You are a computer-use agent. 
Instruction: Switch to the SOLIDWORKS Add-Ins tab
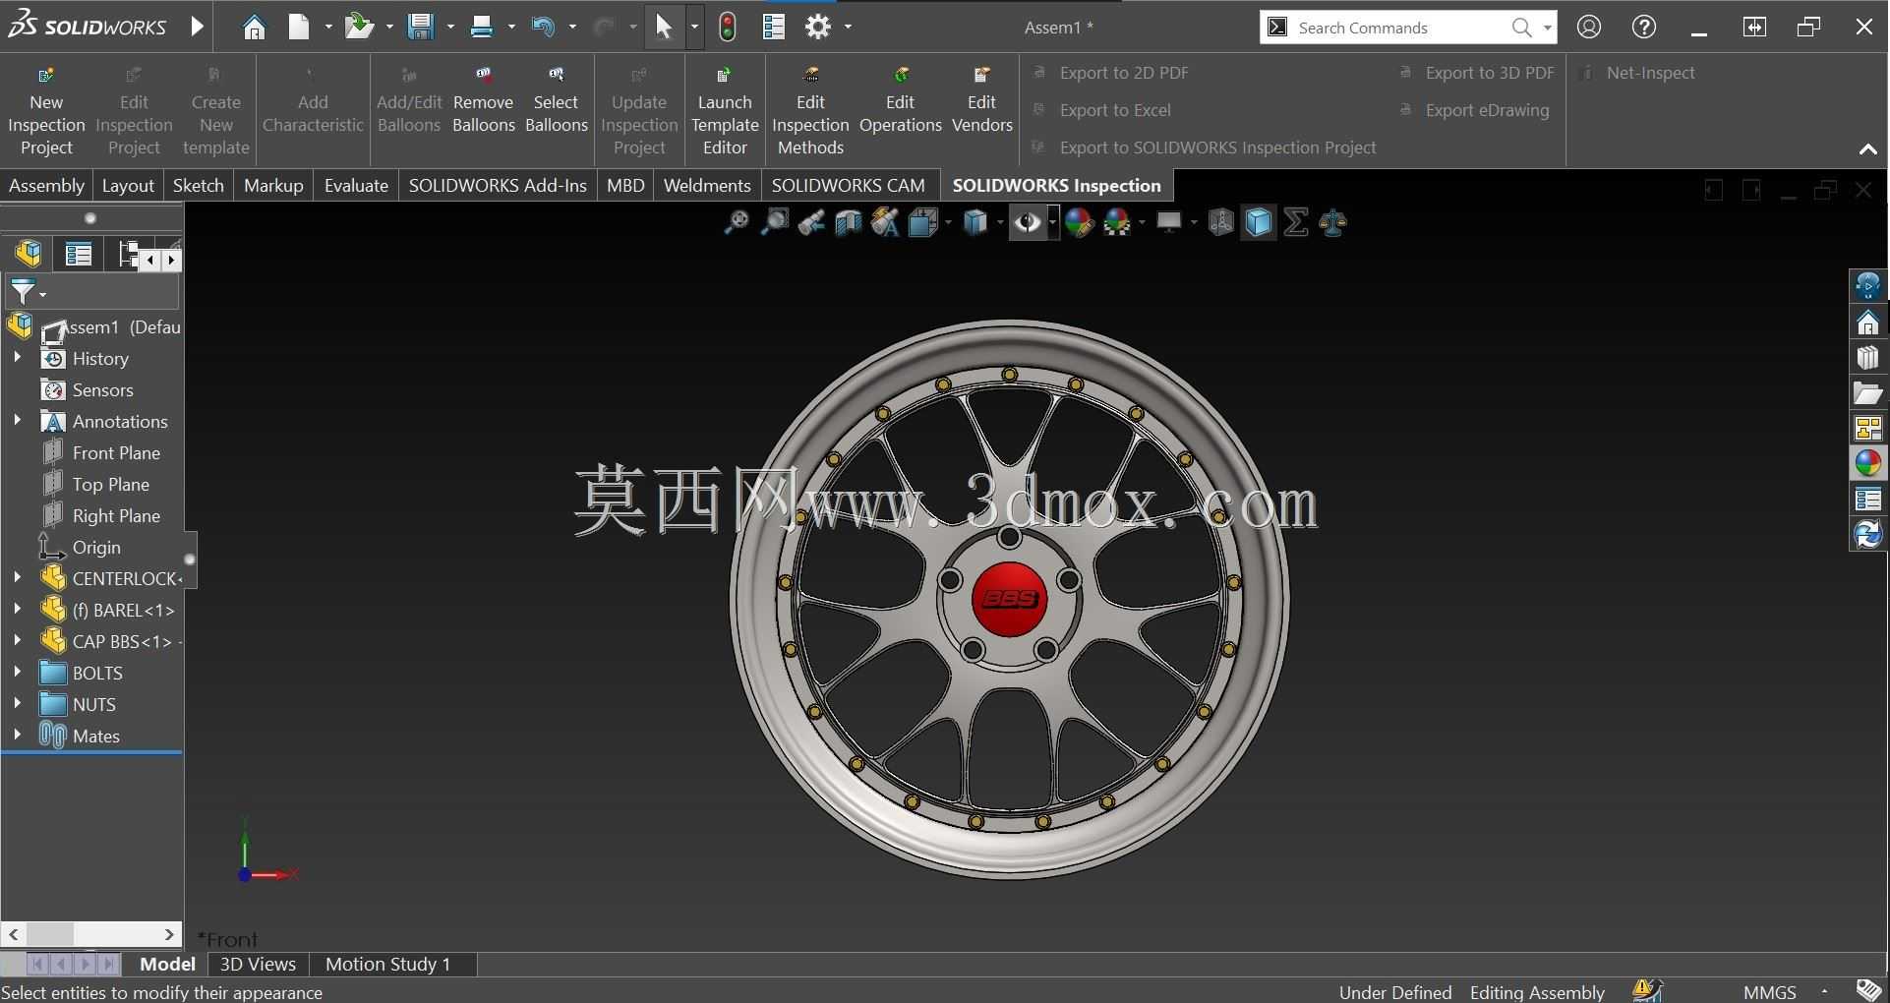point(498,185)
